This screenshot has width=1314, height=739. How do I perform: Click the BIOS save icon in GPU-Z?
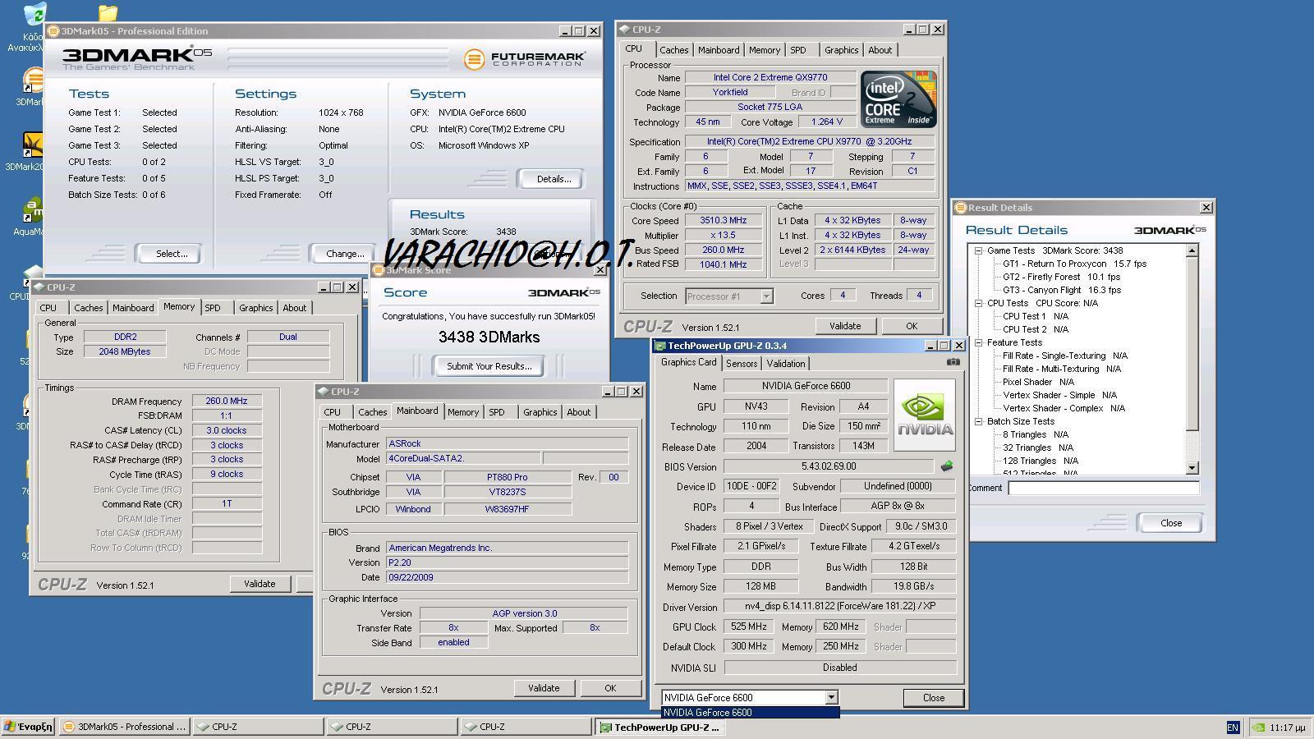[947, 466]
